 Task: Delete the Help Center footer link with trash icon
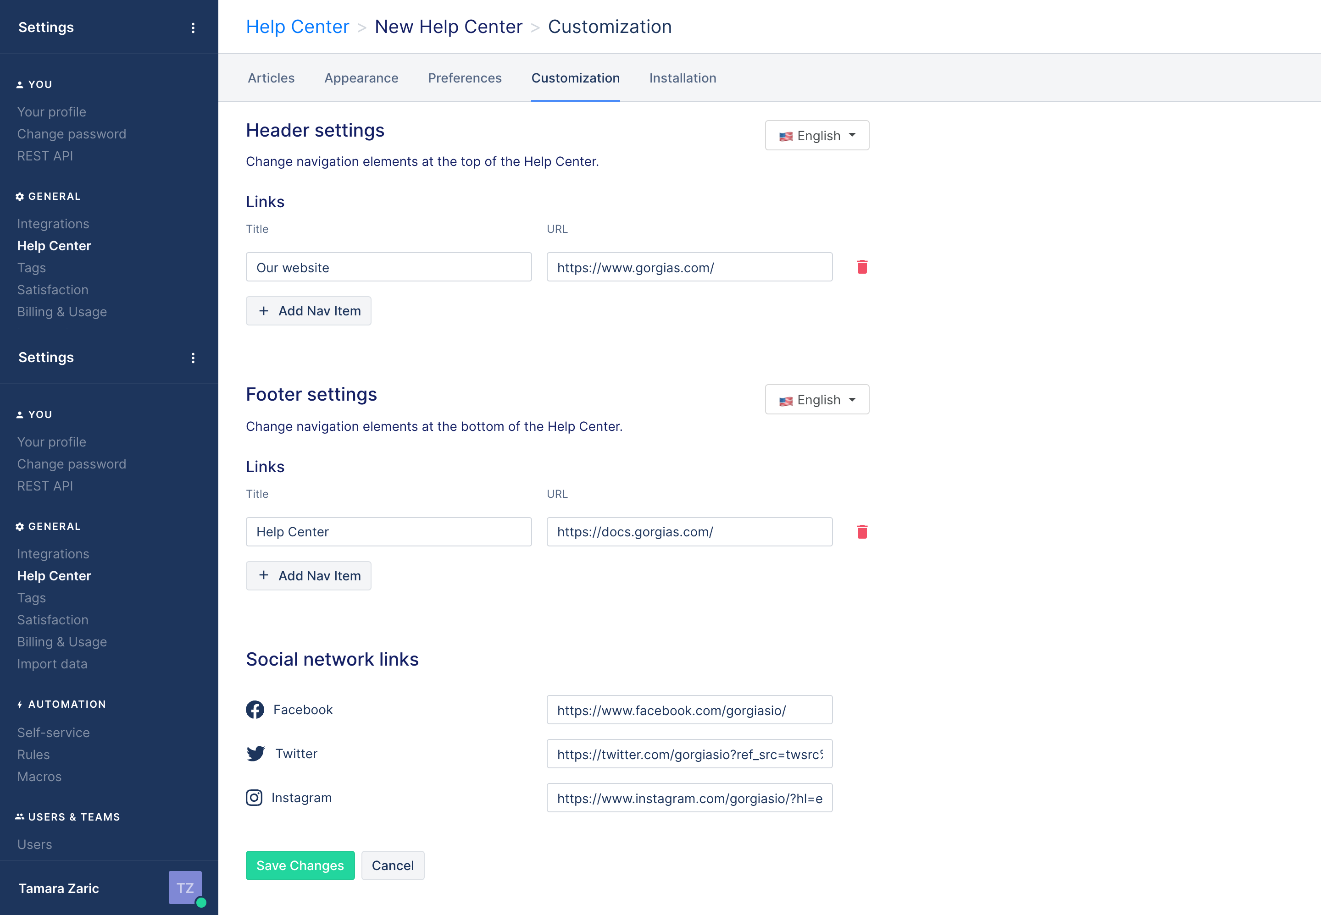[x=861, y=531]
